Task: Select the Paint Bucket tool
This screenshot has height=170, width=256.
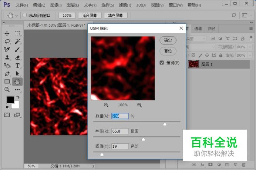Action: (7, 66)
